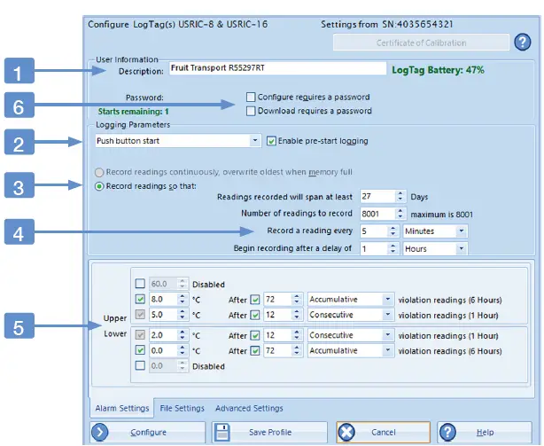
Task: Click the X icon on the Cancel button
Action: click(346, 432)
